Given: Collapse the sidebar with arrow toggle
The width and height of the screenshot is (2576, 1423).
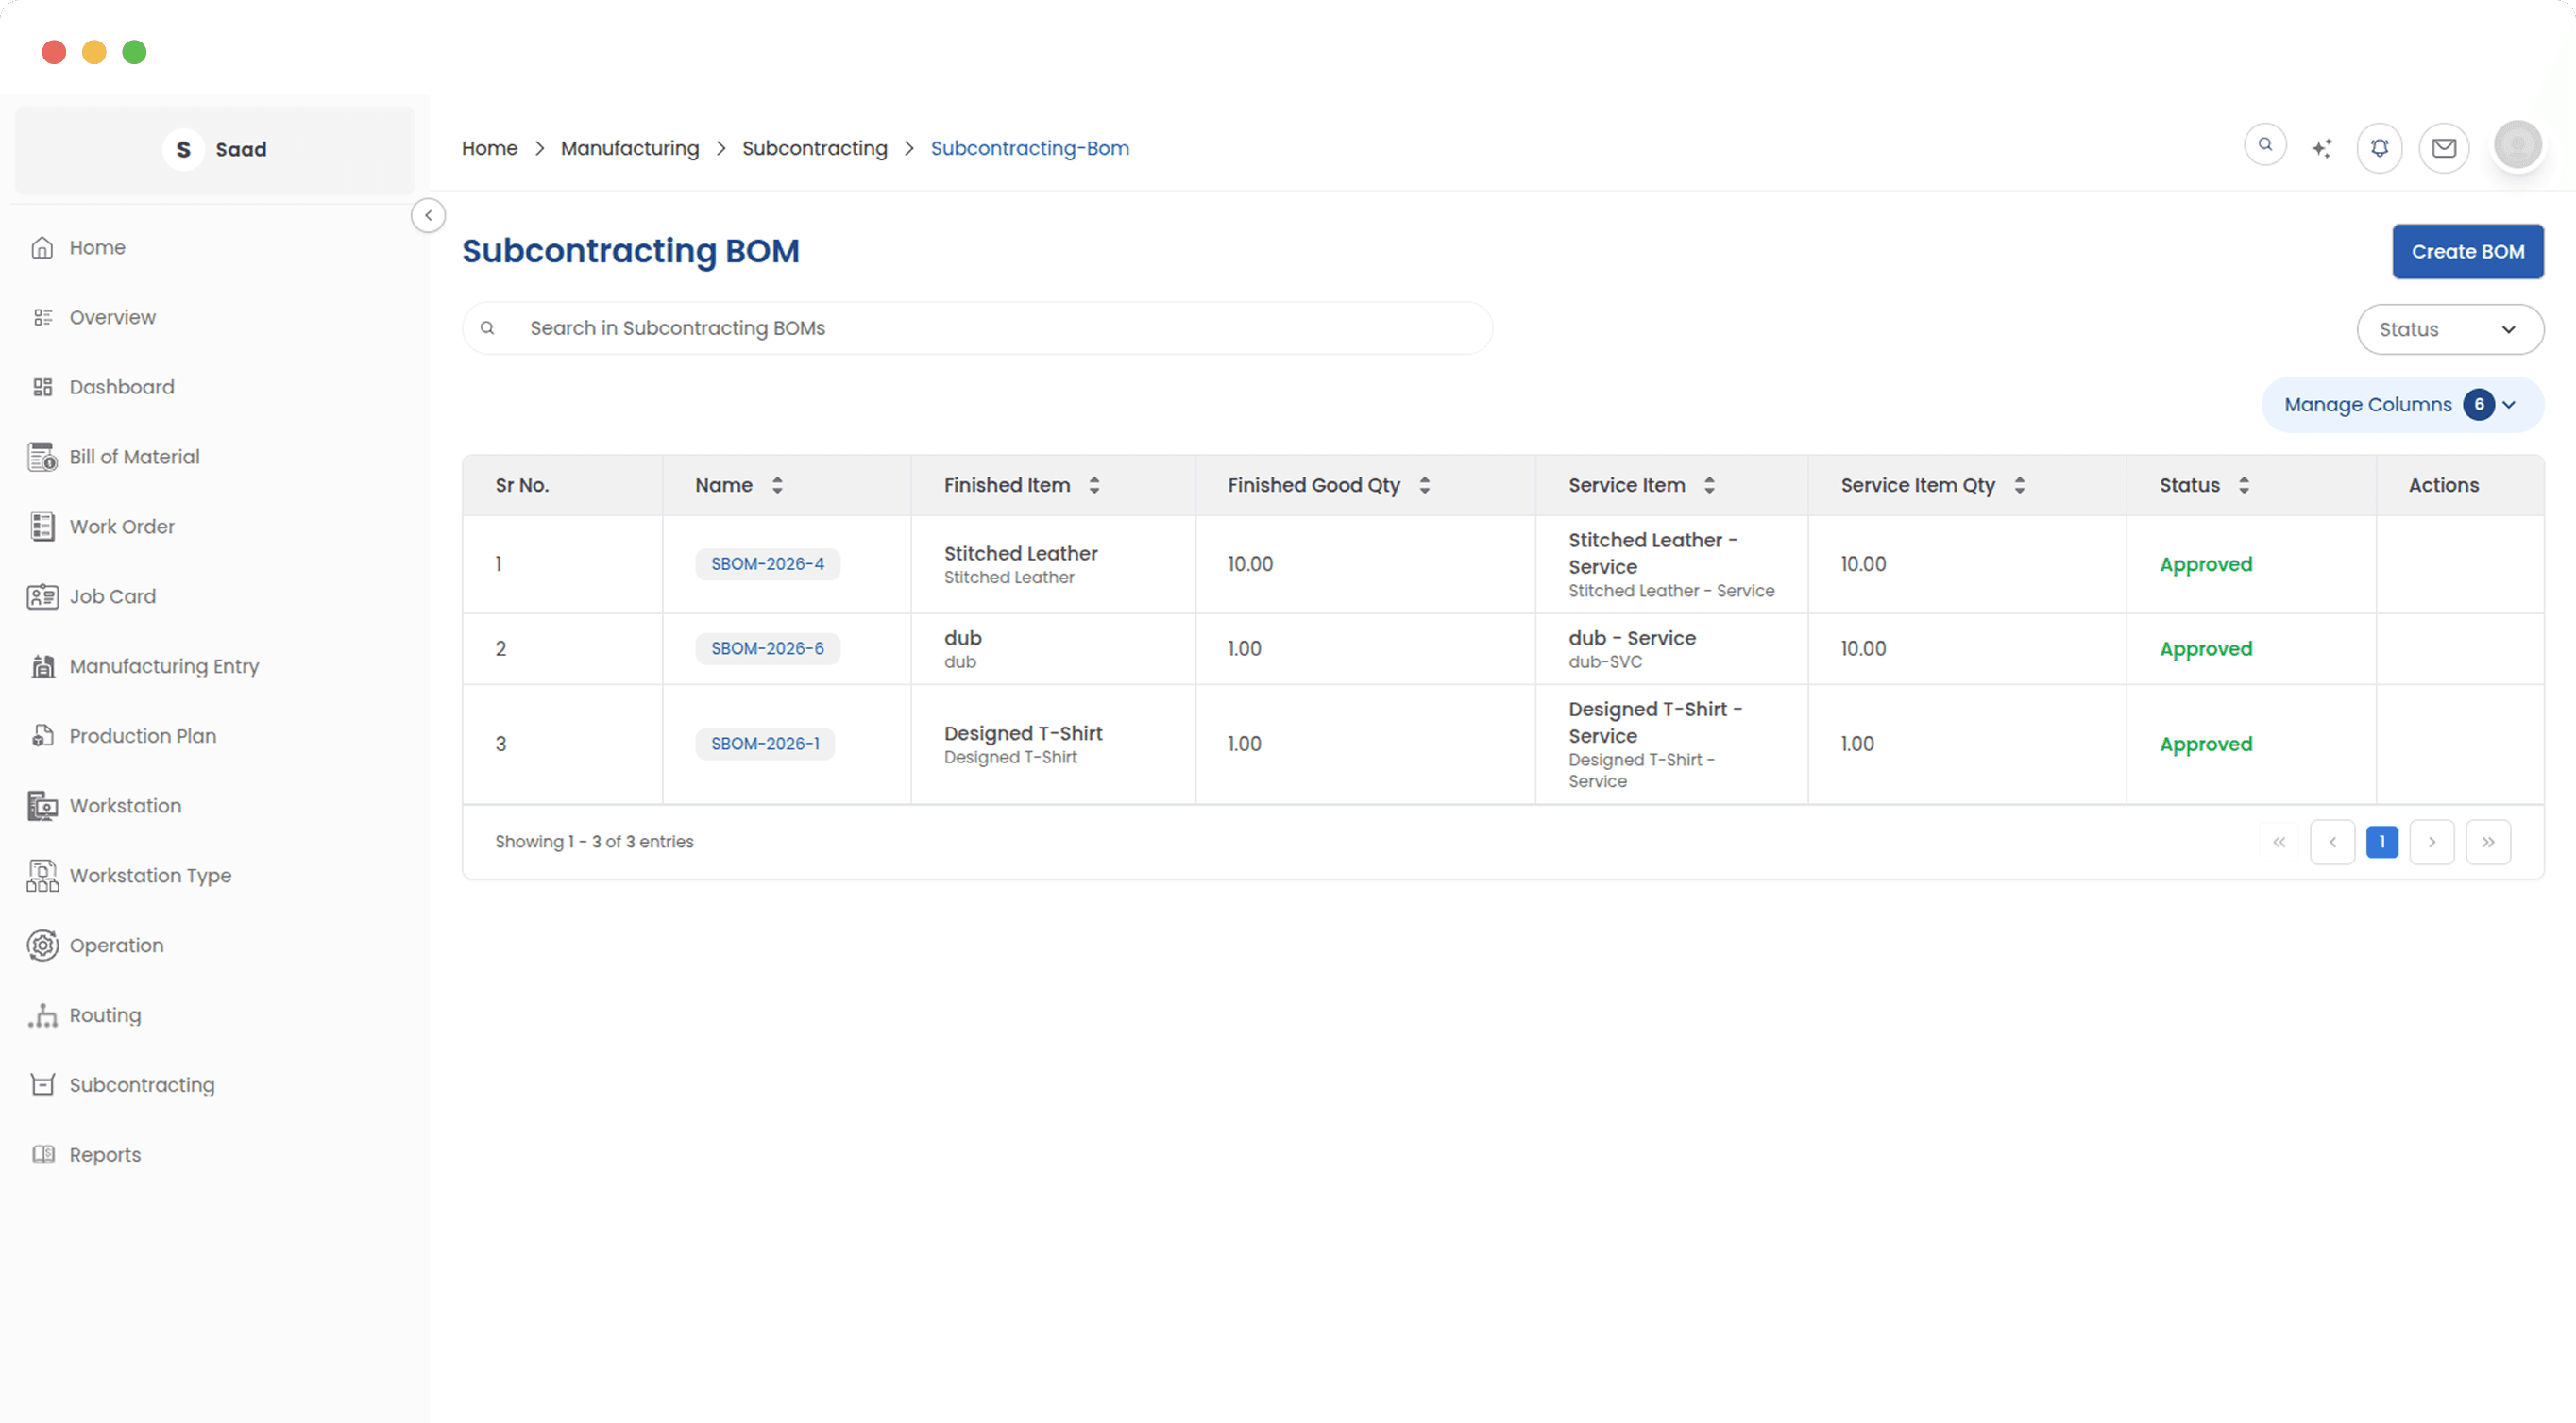Looking at the screenshot, I should pos(428,216).
